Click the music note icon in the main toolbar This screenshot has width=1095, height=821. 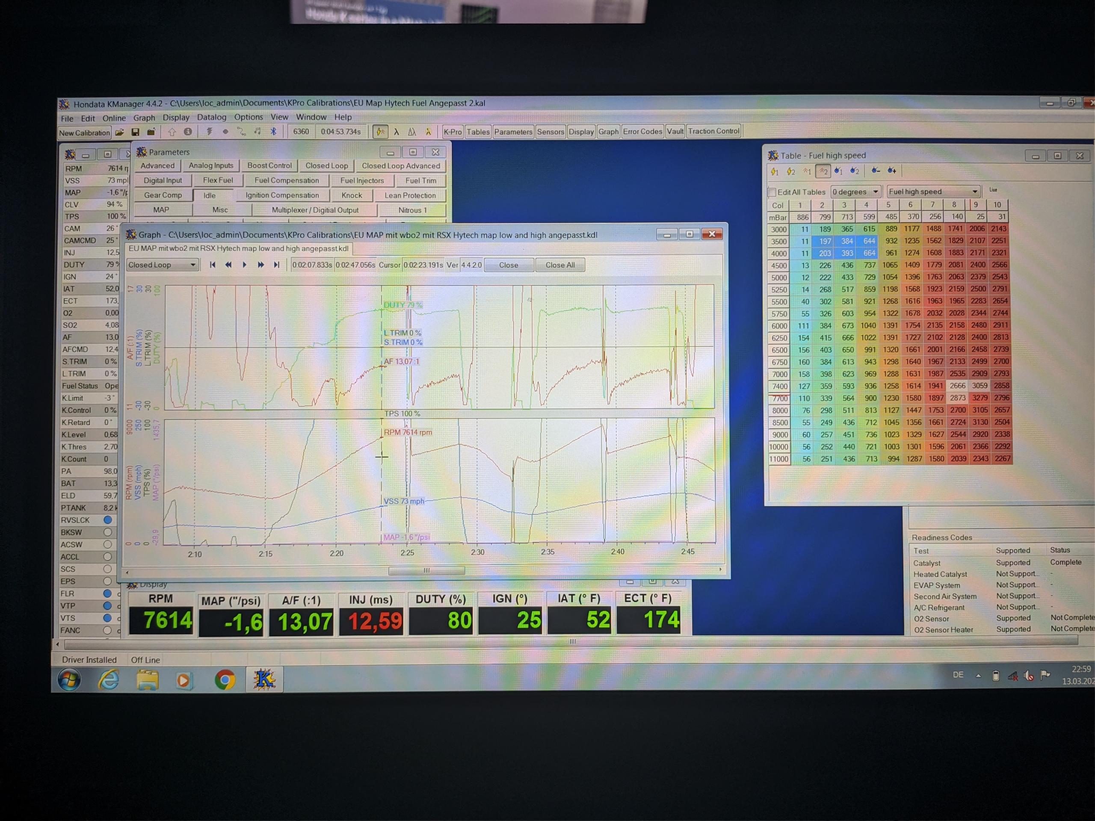click(x=257, y=132)
